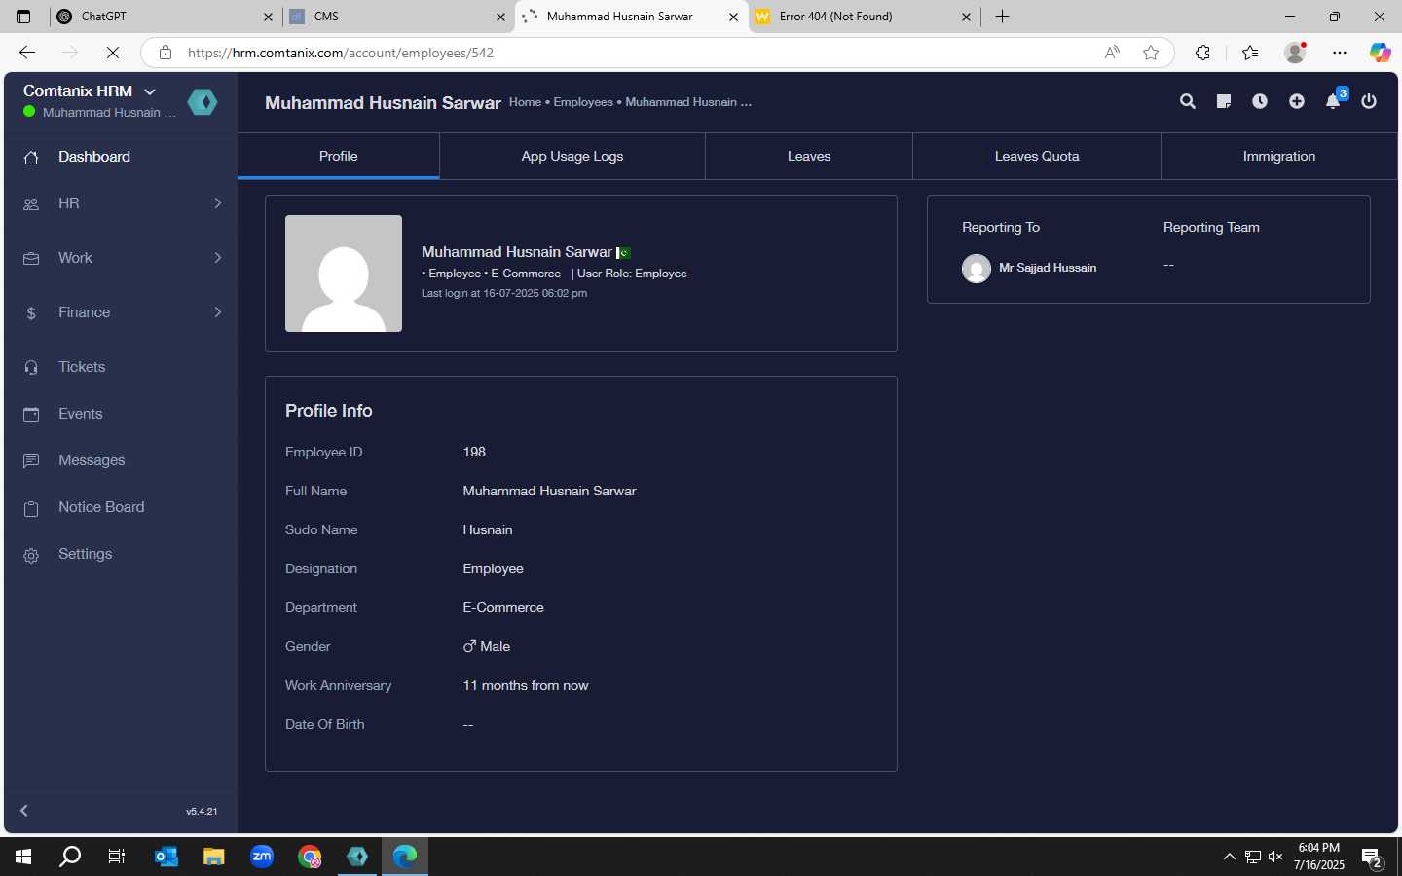Screen dimensions: 1402x876
Task: Click the Messages chat icon in sidebar
Action: click(x=31, y=460)
